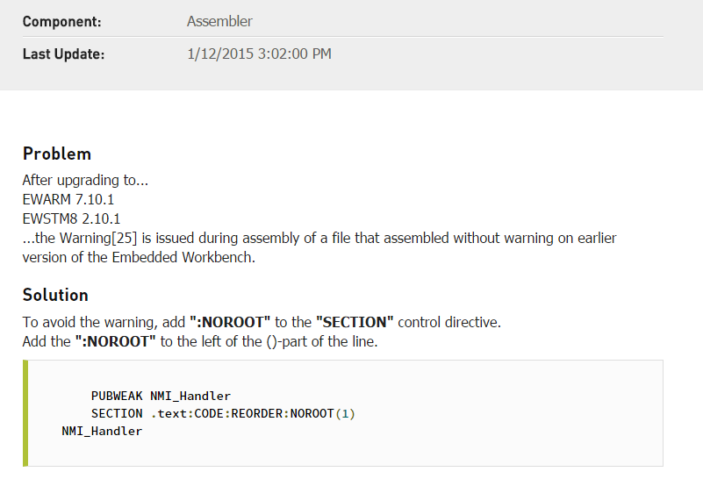Click the date 1/12/2015 3:02:00 PM

coord(259,54)
